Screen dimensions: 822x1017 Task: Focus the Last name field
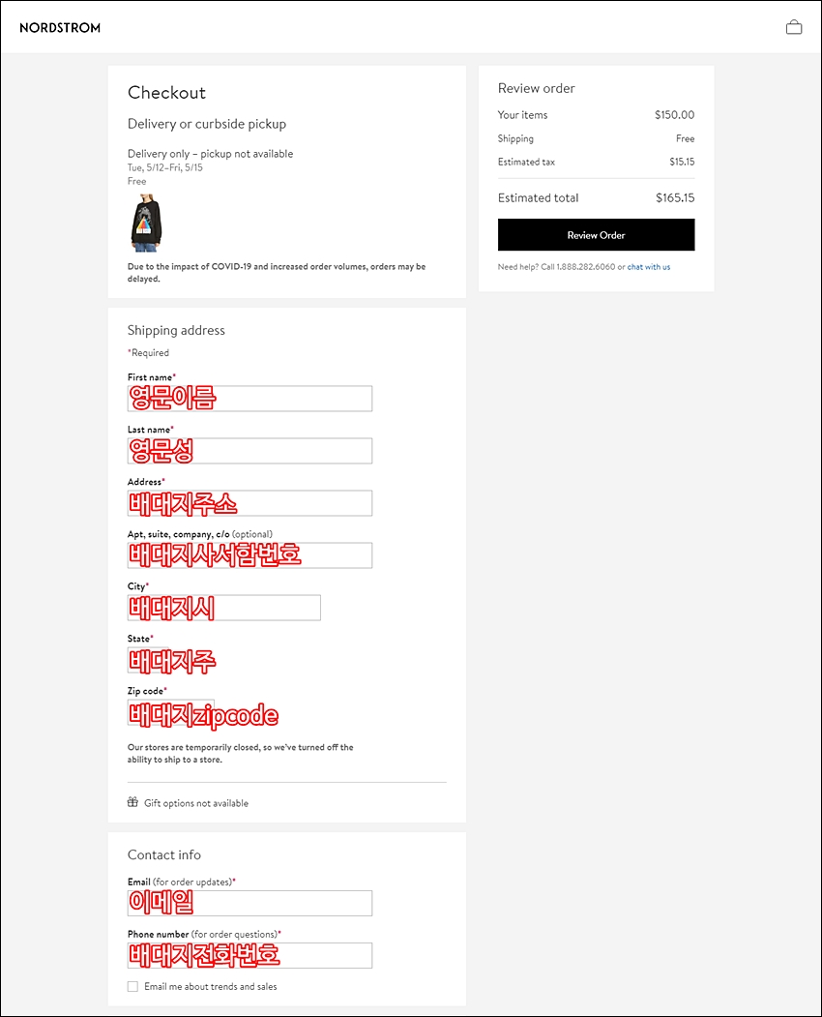click(x=250, y=451)
